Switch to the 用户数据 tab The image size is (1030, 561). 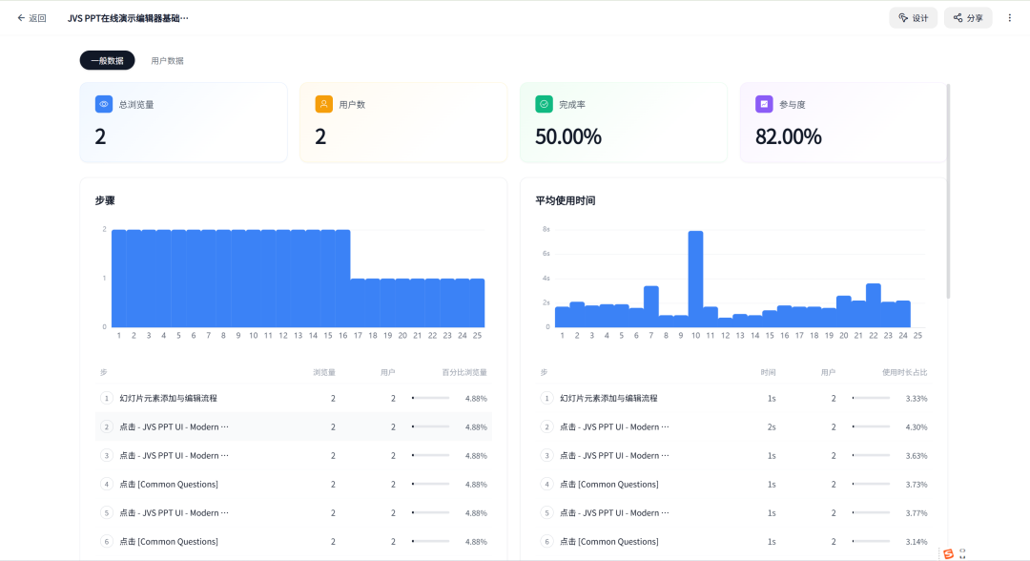tap(168, 60)
